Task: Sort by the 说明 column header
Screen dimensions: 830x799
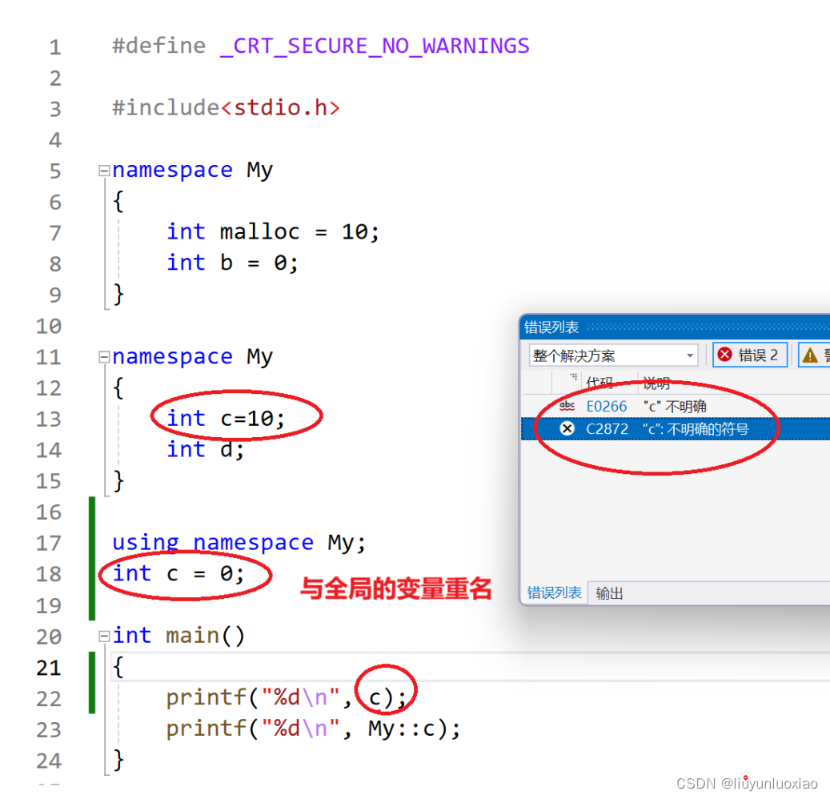Action: [656, 383]
